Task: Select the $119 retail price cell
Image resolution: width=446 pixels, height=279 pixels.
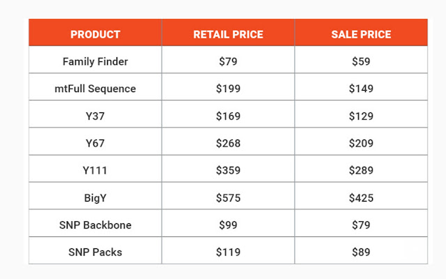Action: coord(228,252)
